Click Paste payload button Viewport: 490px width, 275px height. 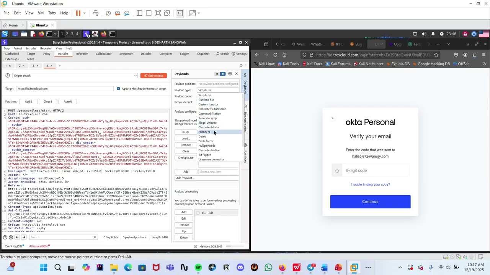186,132
